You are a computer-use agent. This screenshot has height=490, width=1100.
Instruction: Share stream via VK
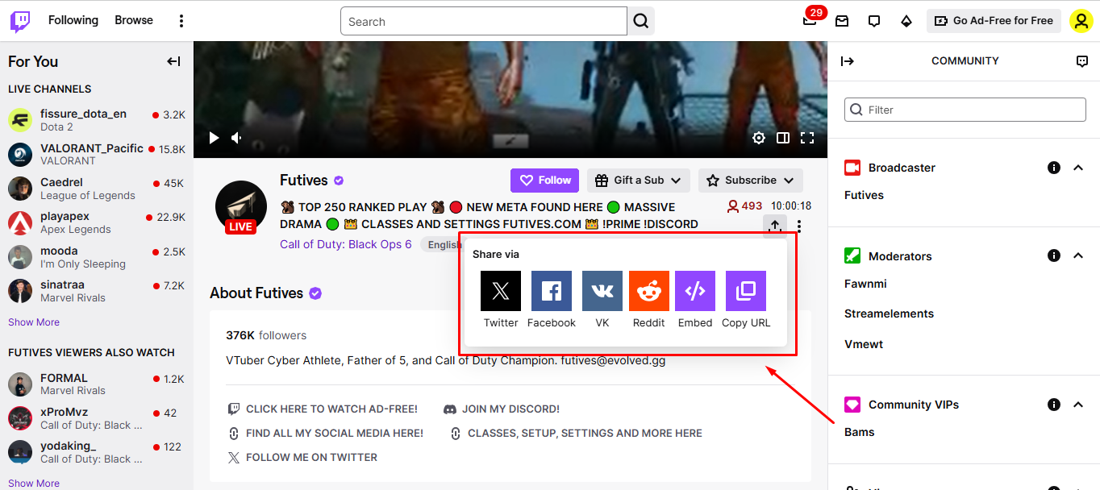[x=602, y=300]
